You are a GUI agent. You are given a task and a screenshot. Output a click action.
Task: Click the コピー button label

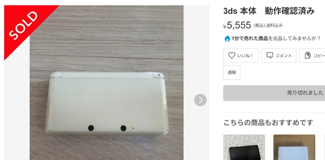(x=319, y=56)
